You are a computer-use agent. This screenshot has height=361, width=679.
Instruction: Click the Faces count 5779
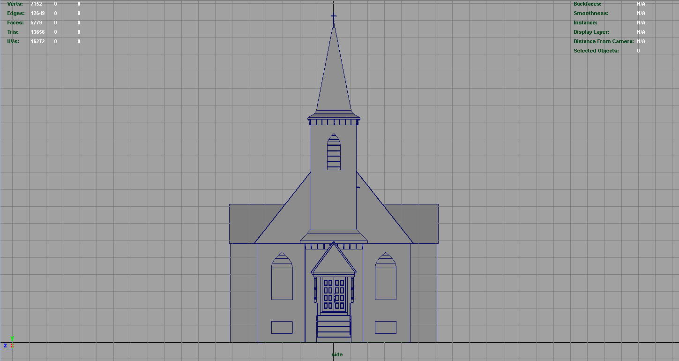click(x=36, y=23)
